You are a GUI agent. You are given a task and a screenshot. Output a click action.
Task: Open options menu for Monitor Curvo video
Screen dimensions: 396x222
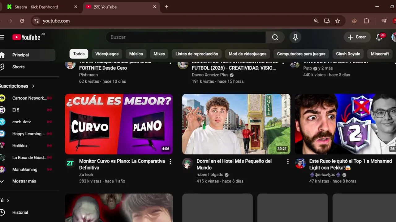point(170,162)
